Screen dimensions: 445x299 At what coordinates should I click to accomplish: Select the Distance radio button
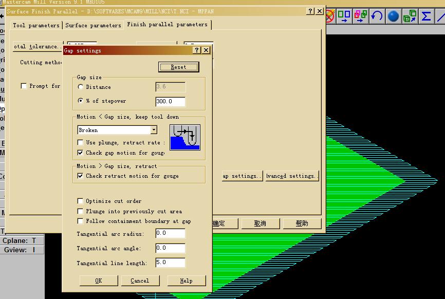click(81, 87)
